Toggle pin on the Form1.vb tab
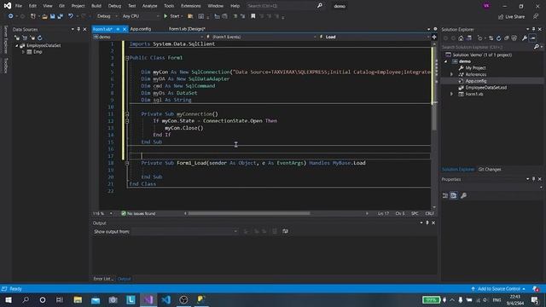This screenshot has width=546, height=307. pos(118,29)
